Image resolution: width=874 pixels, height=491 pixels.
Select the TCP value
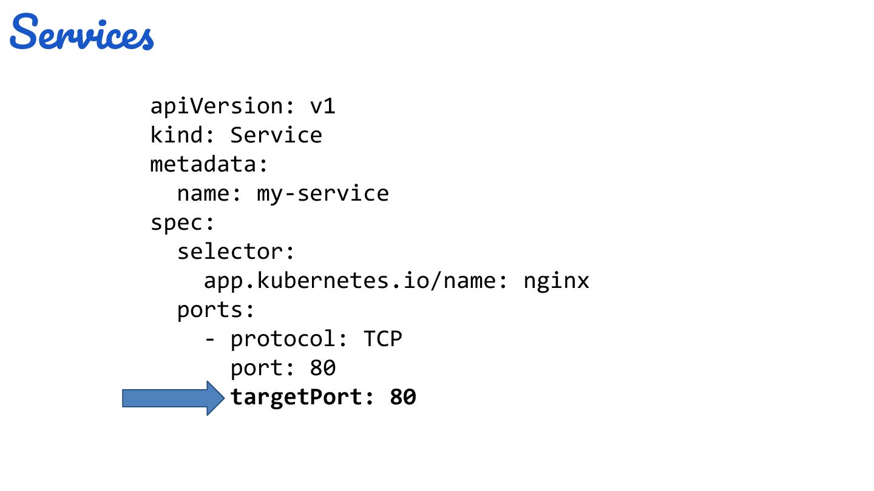pos(383,339)
